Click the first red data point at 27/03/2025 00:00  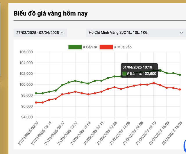pyautogui.click(x=36, y=103)
